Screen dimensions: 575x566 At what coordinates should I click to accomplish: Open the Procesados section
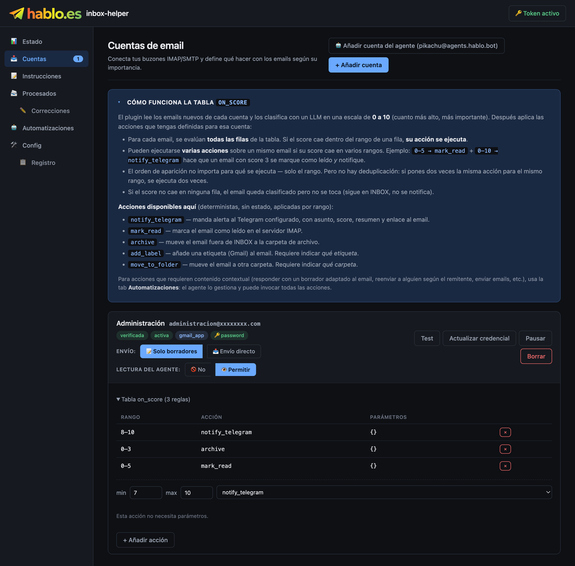coord(46,93)
